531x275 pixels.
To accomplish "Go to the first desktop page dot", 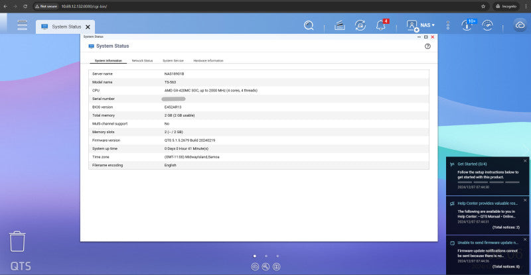I will pyautogui.click(x=255, y=256).
